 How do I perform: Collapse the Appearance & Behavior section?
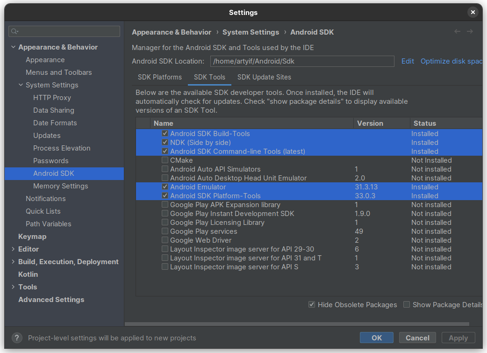pyautogui.click(x=13, y=47)
